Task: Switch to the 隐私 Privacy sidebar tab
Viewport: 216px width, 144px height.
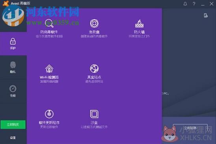Action: tap(13, 67)
